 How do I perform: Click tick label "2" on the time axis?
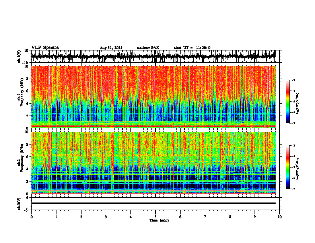tap(81, 217)
